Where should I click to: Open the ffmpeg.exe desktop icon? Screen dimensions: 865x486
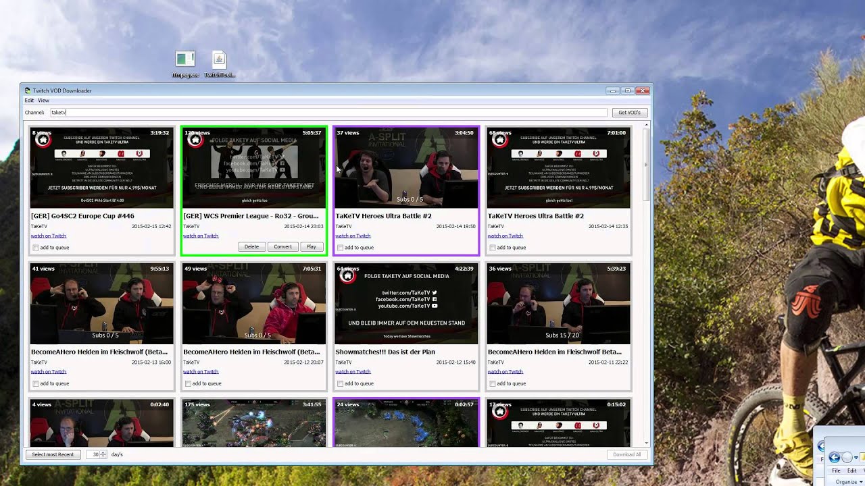tap(184, 64)
